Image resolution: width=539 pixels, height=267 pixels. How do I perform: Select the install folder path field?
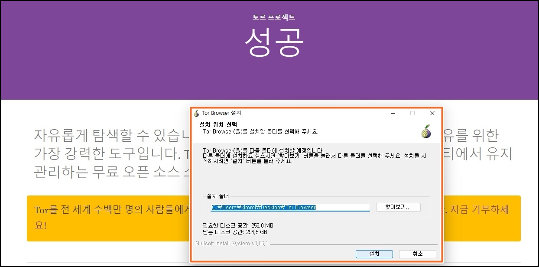coord(290,207)
